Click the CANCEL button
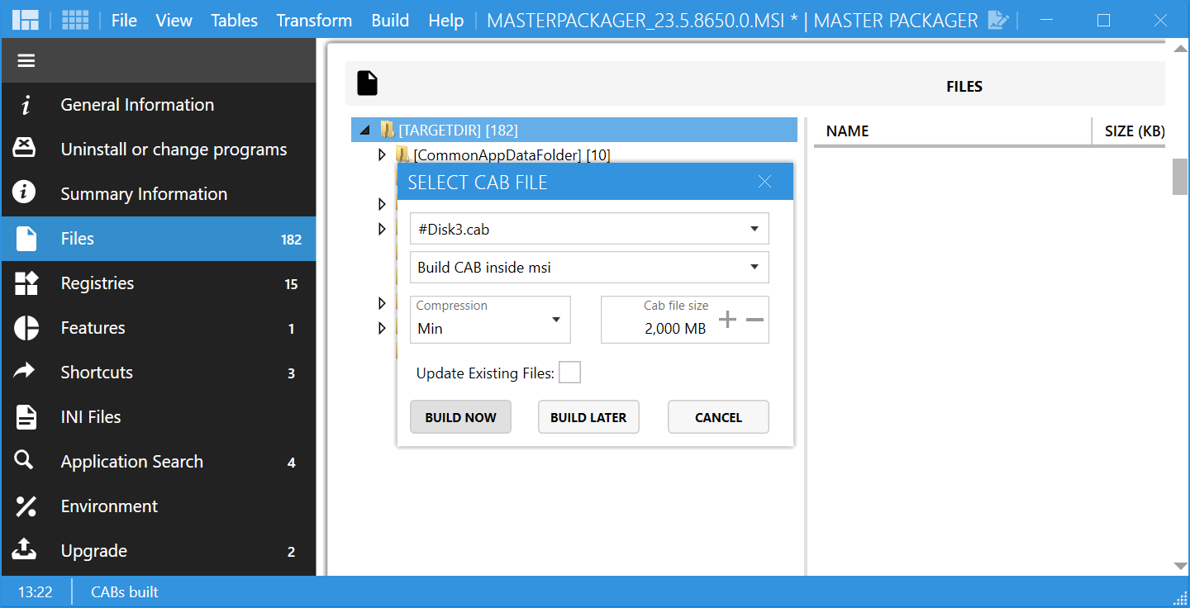The height and width of the screenshot is (608, 1190). 718,417
